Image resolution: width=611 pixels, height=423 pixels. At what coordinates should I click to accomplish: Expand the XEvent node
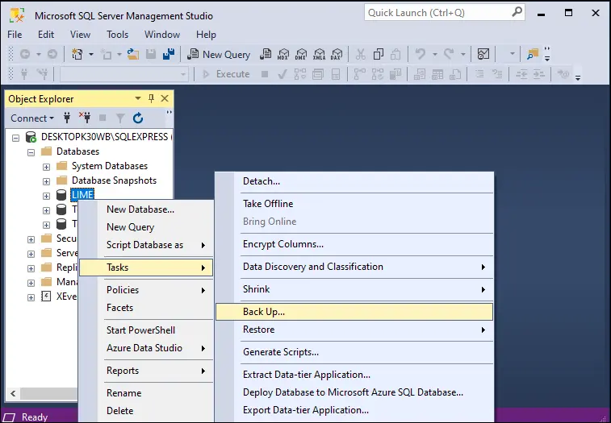[x=31, y=297]
